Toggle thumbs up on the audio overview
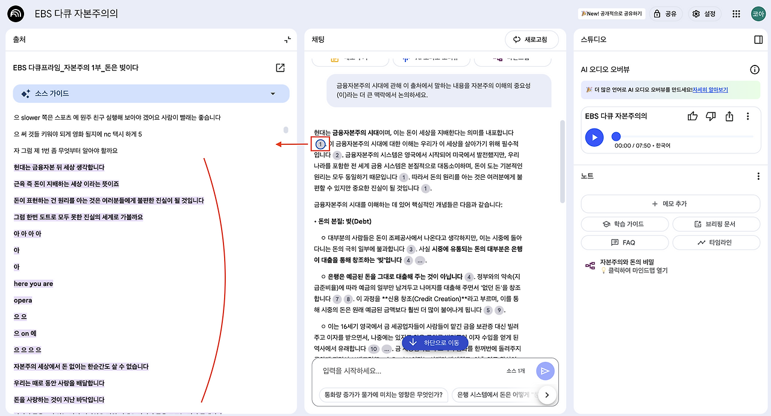Viewport: 771px width, 416px height. 692,116
